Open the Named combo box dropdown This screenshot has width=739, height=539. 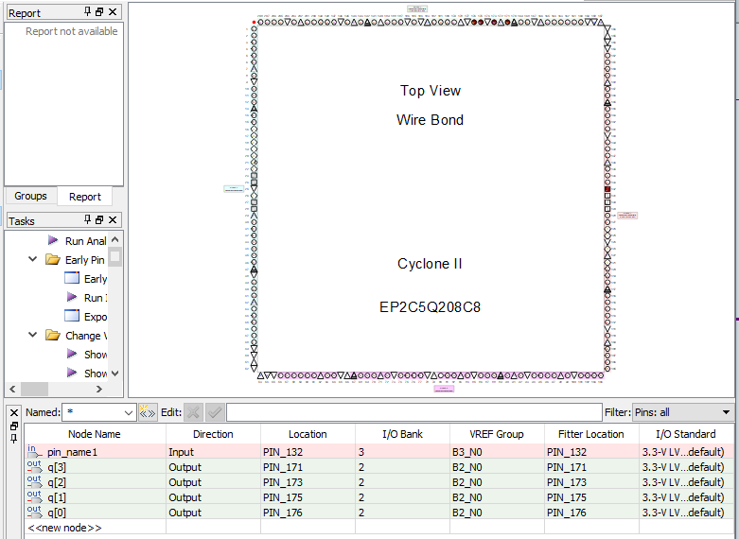click(x=128, y=412)
